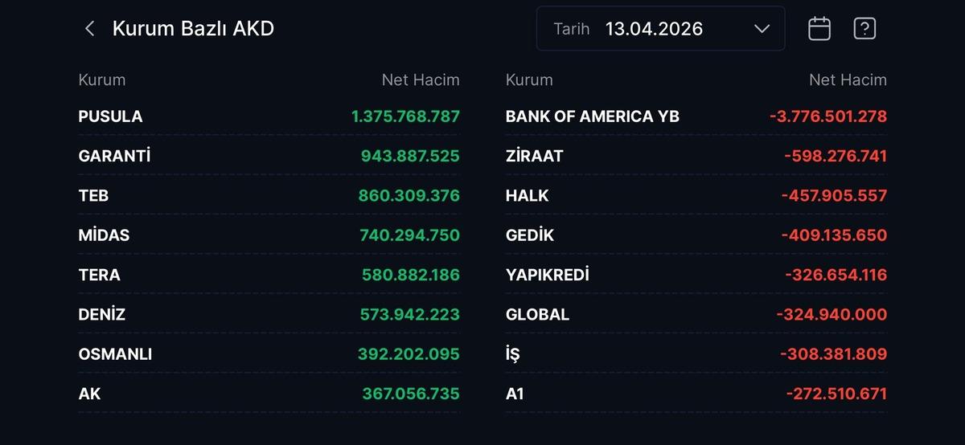Screen dimensions: 965x445
Task: Sort by right Net Hacim header
Action: 848,80
